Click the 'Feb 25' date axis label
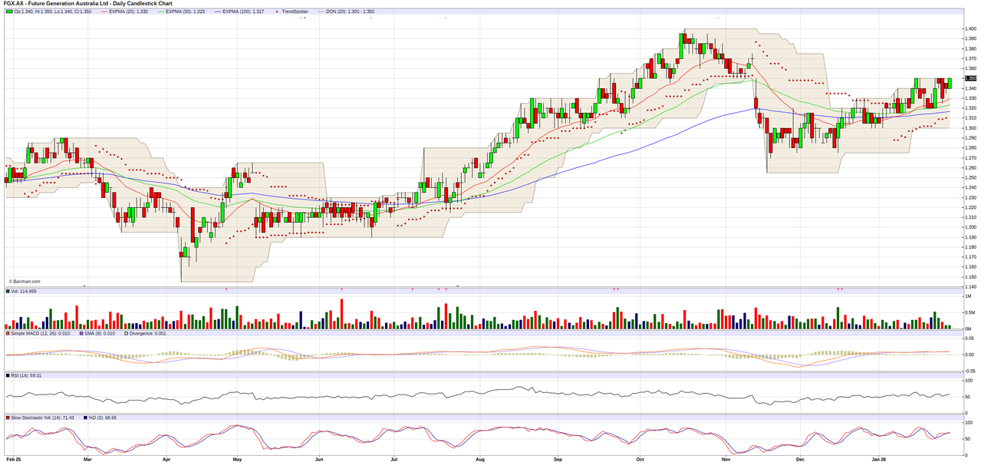The height and width of the screenshot is (472, 981). click(14, 459)
